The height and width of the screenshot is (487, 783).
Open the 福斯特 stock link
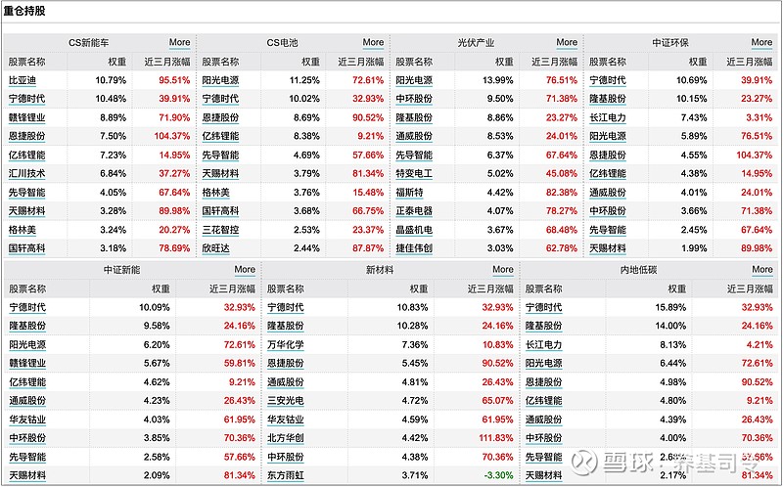click(410, 193)
